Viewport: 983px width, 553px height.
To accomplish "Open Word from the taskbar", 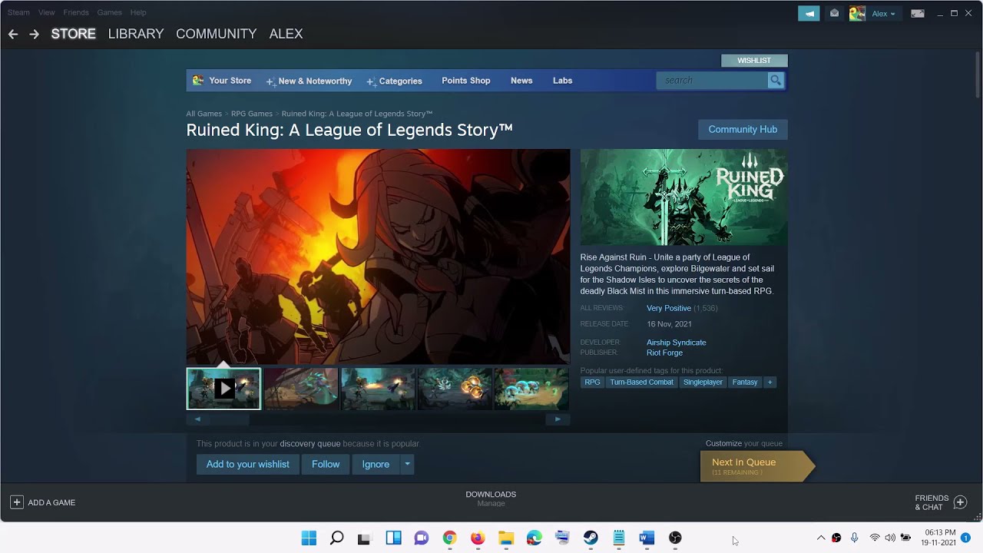I will [647, 538].
